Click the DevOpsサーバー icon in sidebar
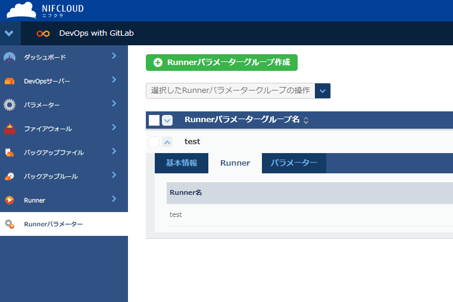The image size is (453, 302). coord(10,81)
